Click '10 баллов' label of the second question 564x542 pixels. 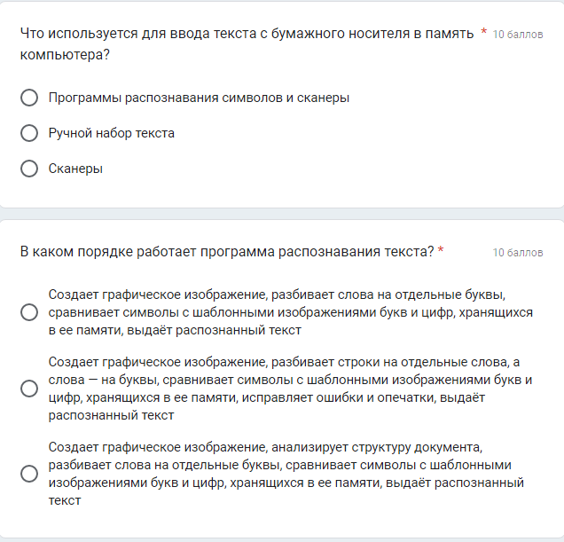(x=518, y=253)
